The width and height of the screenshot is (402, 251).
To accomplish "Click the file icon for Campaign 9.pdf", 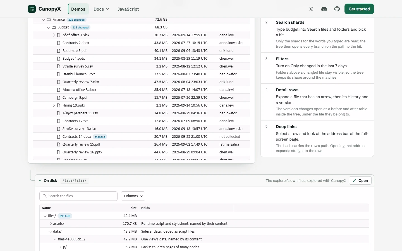I will (59, 98).
